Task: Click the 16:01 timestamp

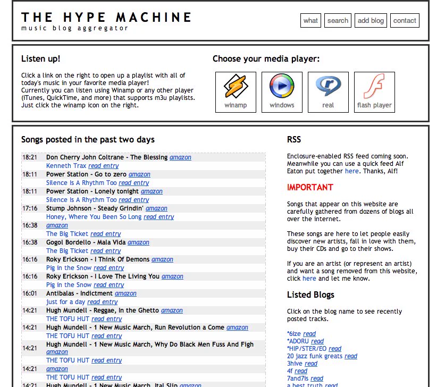Action: (x=30, y=293)
